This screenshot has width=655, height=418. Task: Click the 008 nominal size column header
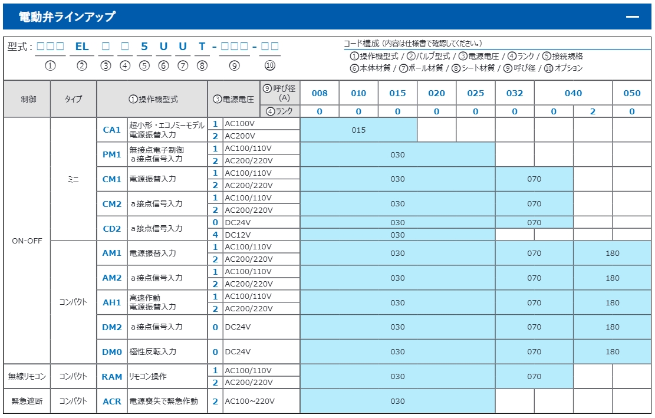(320, 93)
